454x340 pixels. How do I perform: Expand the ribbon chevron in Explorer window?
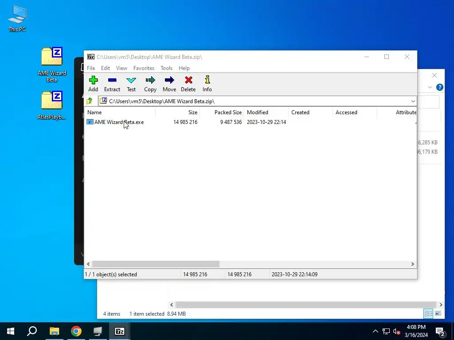point(430,87)
